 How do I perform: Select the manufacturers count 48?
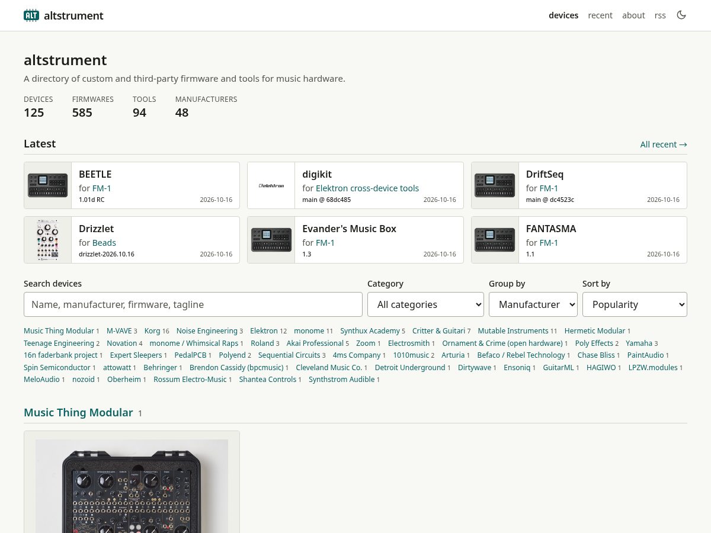[x=182, y=113]
